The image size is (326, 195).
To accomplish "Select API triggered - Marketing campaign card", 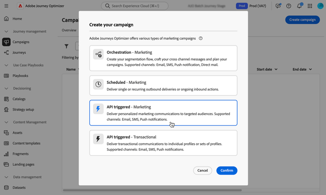I will coord(163,113).
